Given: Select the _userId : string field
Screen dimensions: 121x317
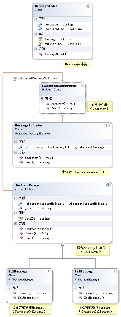Looking at the screenshot, I should pos(38,208).
